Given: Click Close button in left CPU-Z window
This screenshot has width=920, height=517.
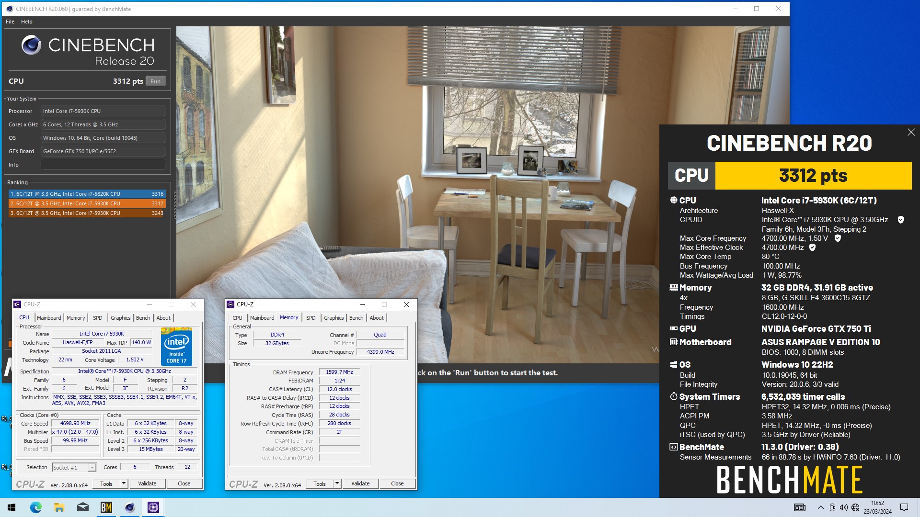Looking at the screenshot, I should tap(184, 483).
